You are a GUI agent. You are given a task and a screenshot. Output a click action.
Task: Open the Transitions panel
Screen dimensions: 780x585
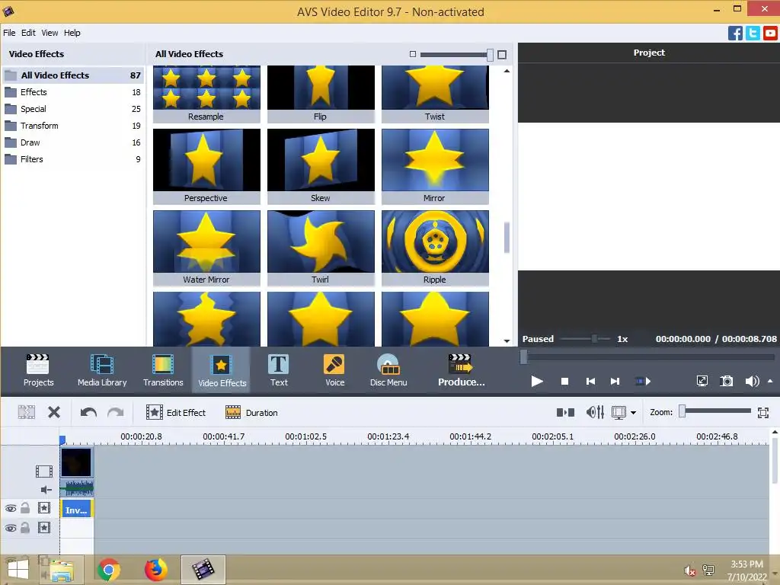pyautogui.click(x=163, y=370)
